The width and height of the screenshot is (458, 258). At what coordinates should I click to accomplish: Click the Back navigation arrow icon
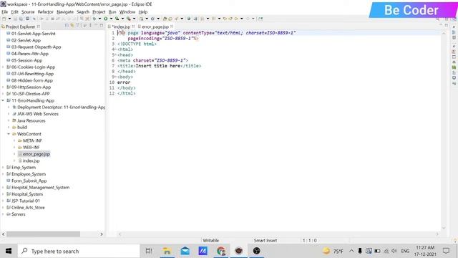pos(236,19)
